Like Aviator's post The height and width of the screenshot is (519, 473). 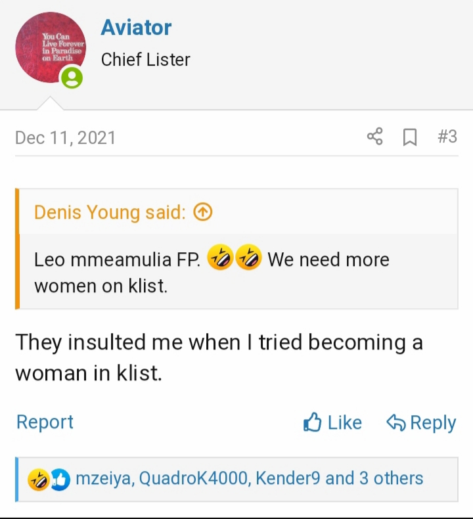click(332, 422)
